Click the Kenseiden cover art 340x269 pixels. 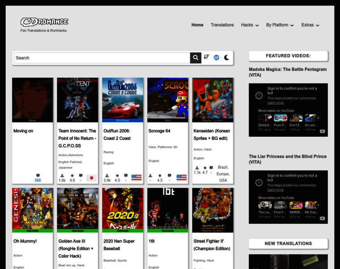click(x=212, y=98)
